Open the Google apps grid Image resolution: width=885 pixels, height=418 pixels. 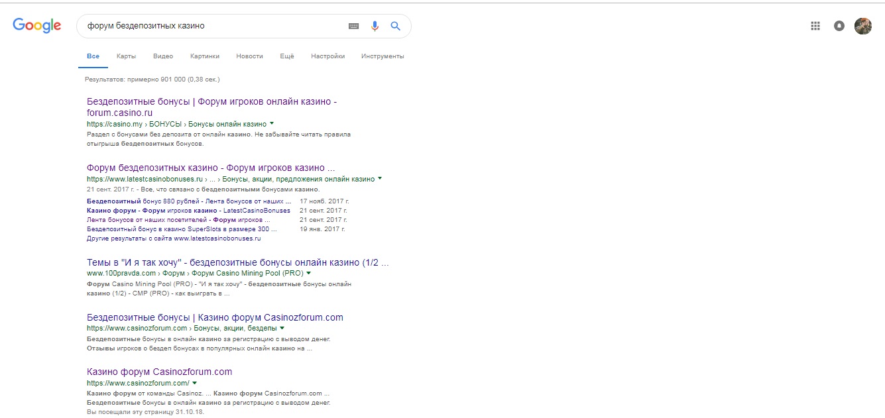[815, 26]
